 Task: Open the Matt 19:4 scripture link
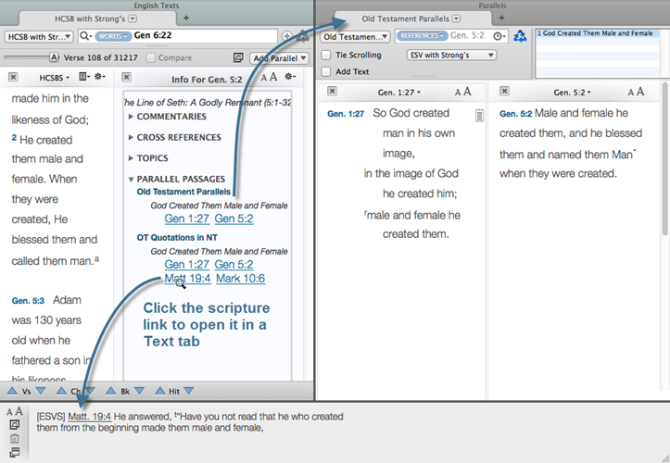click(x=186, y=278)
